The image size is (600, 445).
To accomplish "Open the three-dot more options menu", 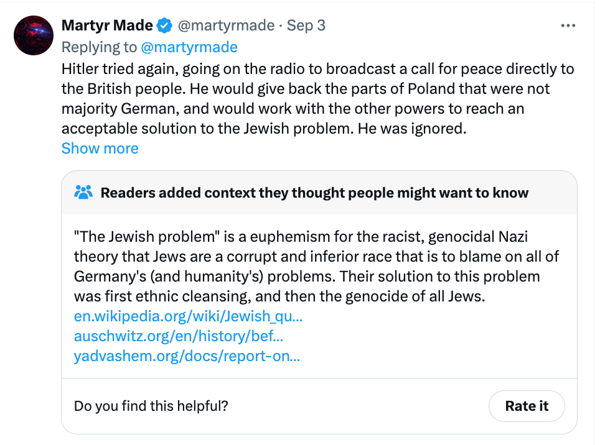I will [568, 26].
